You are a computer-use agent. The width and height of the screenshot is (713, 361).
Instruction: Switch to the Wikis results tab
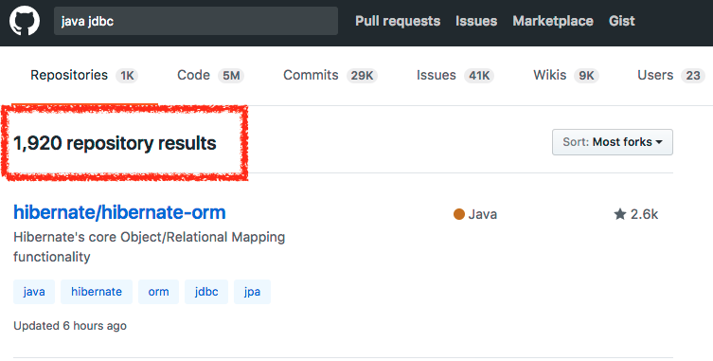[566, 75]
